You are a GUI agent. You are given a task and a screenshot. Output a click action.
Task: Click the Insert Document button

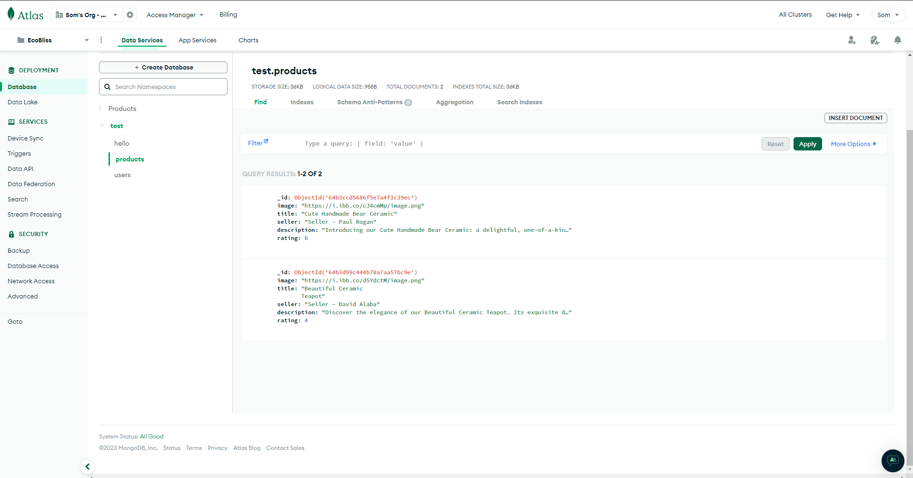tap(856, 118)
